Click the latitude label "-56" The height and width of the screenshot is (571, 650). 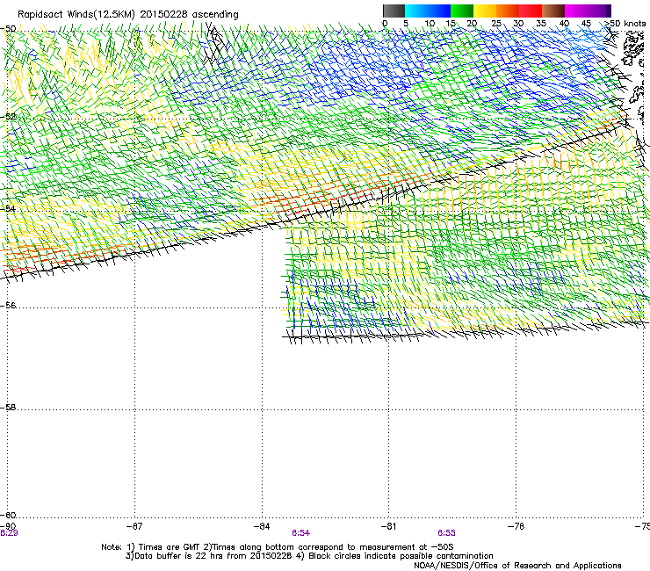pos(8,305)
